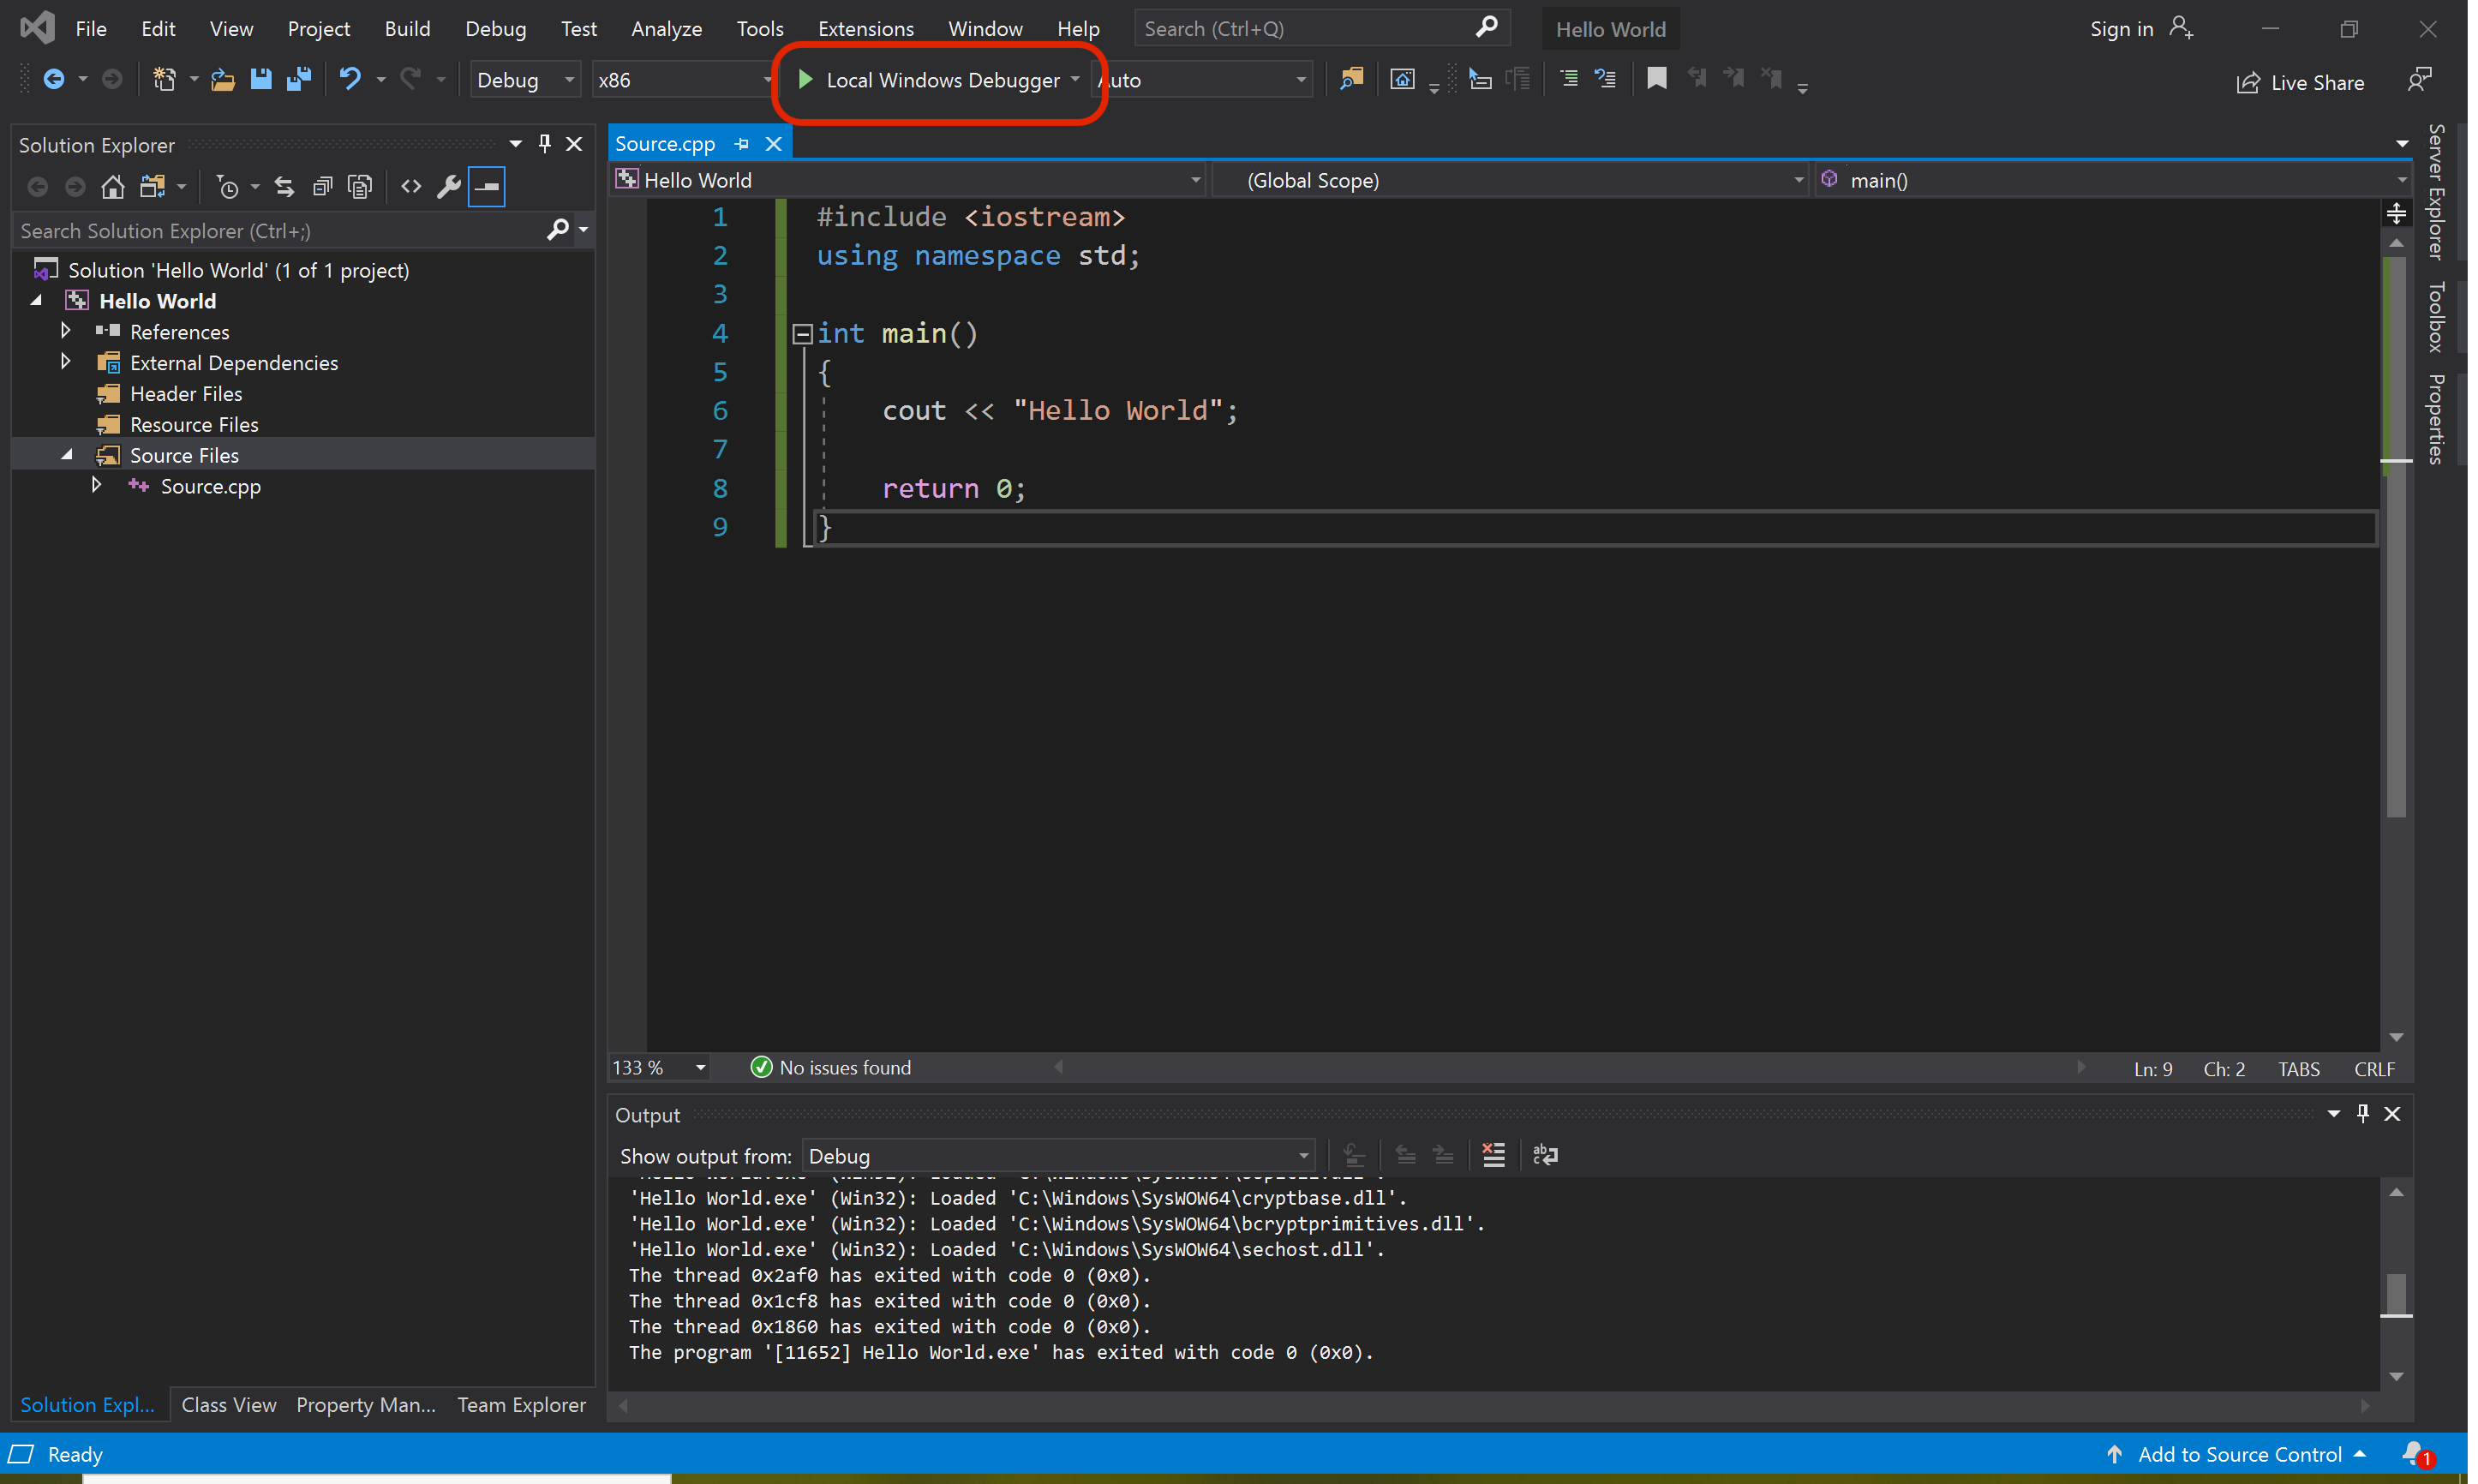
Task: Click the No issues found status indicator
Action: [831, 1068]
